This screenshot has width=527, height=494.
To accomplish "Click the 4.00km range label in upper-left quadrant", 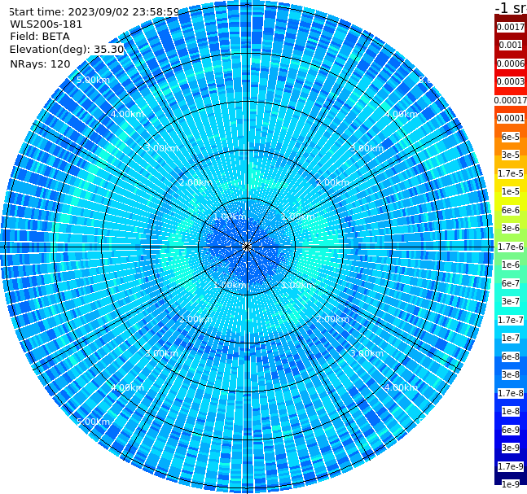I will coord(127,114).
